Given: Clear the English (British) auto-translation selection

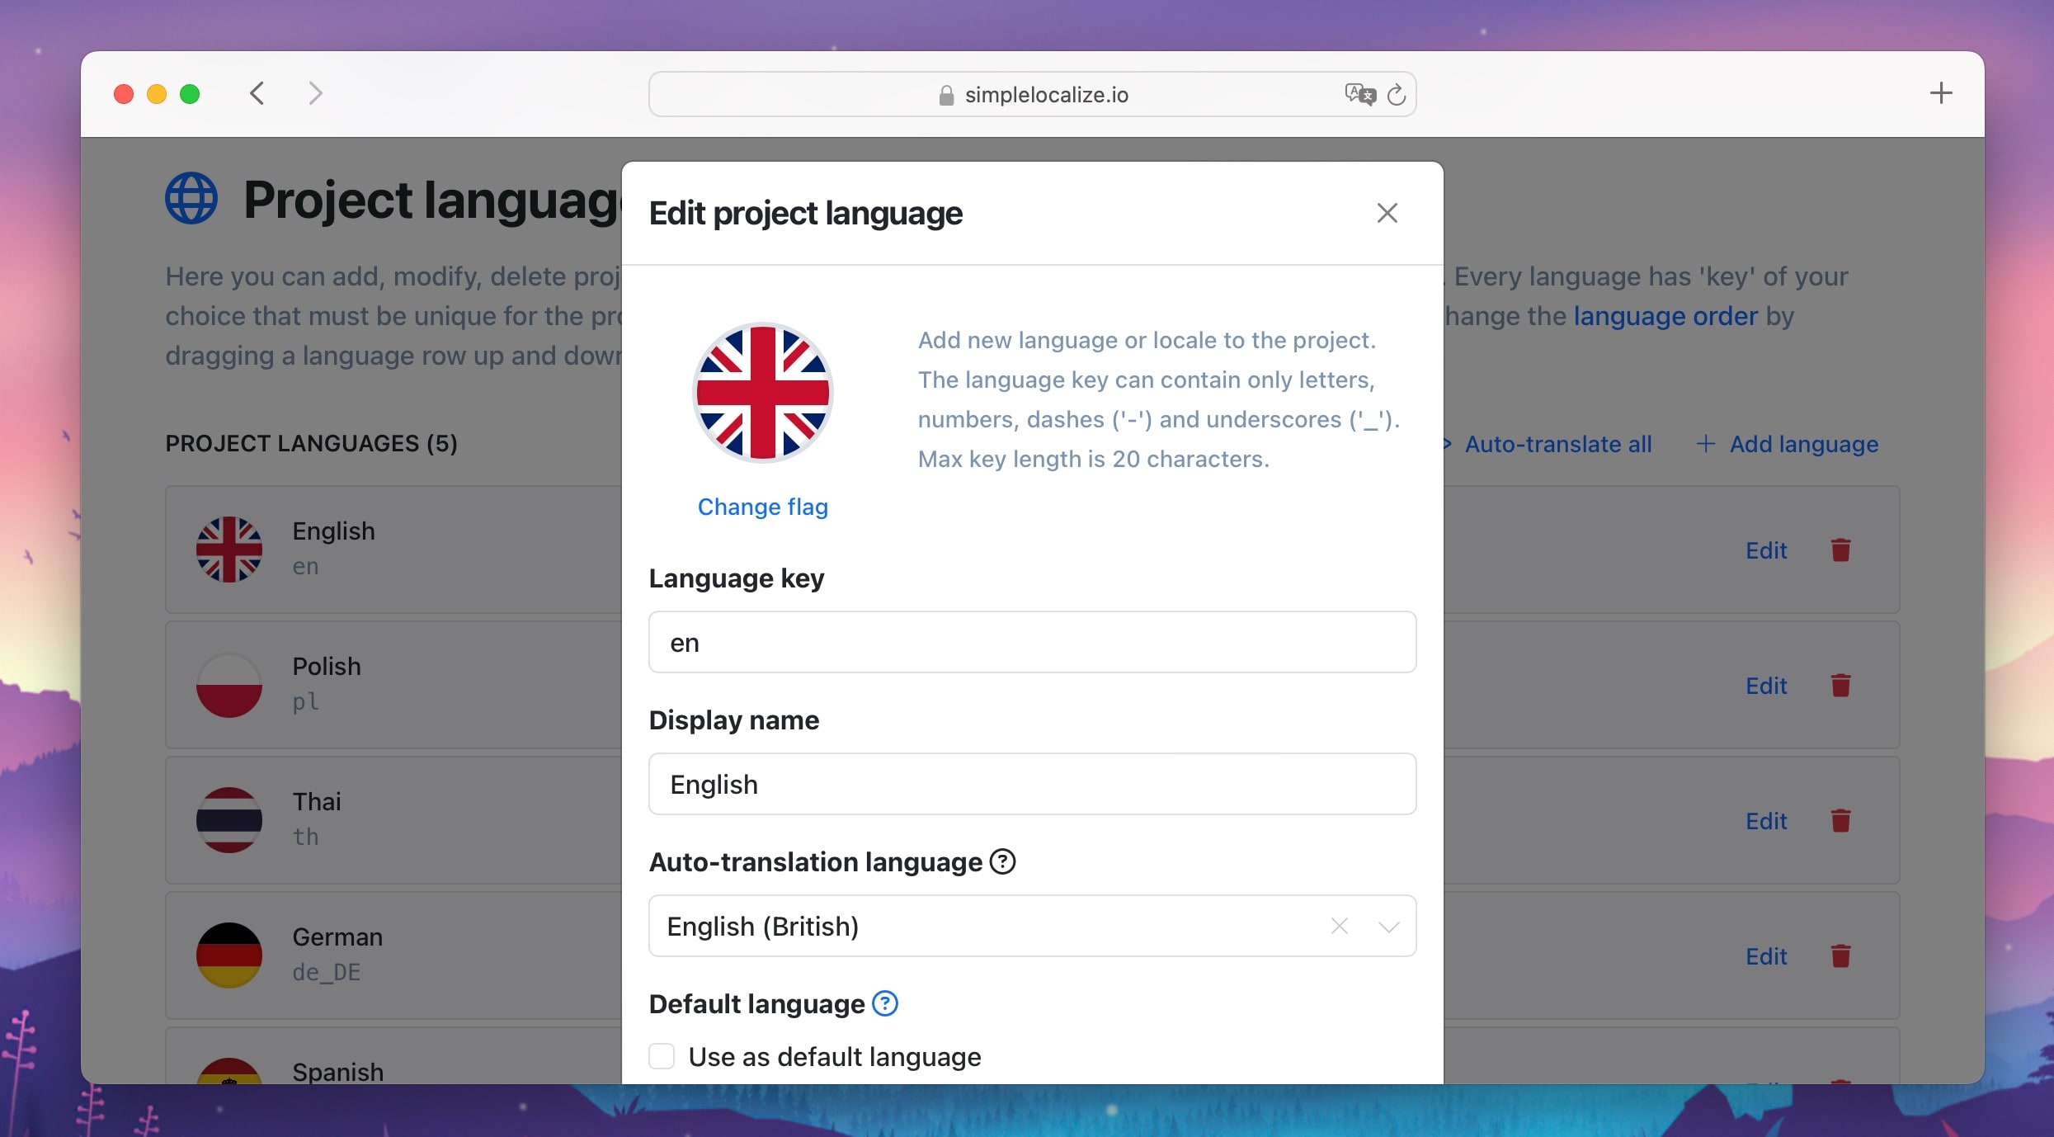Looking at the screenshot, I should (x=1339, y=926).
